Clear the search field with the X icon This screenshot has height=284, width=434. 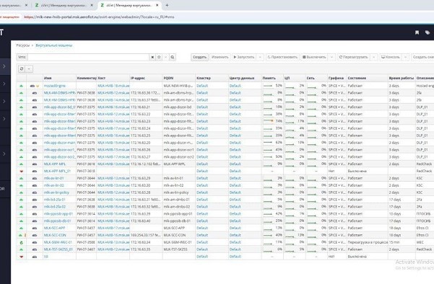[x=152, y=57]
